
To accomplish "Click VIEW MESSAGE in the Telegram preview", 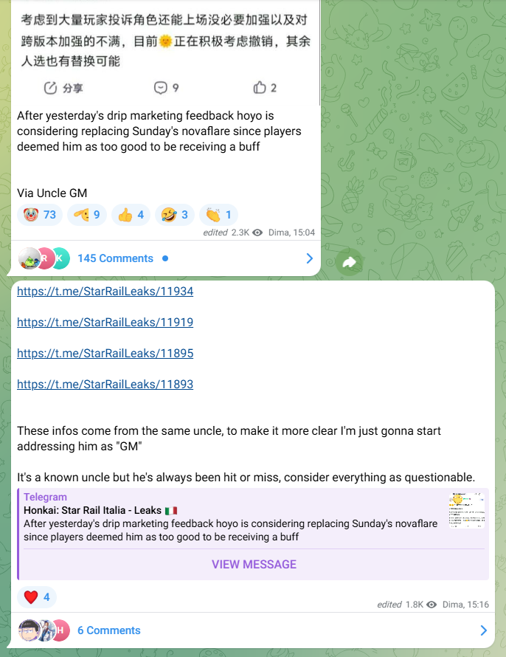I will click(x=254, y=565).
